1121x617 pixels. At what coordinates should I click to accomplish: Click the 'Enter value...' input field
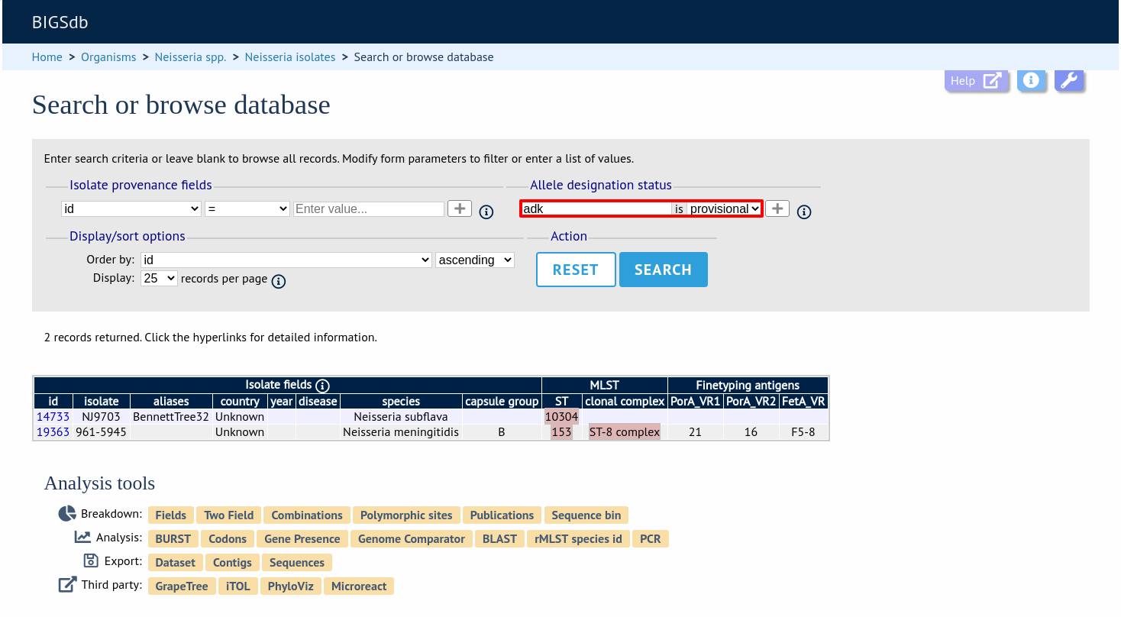(369, 208)
